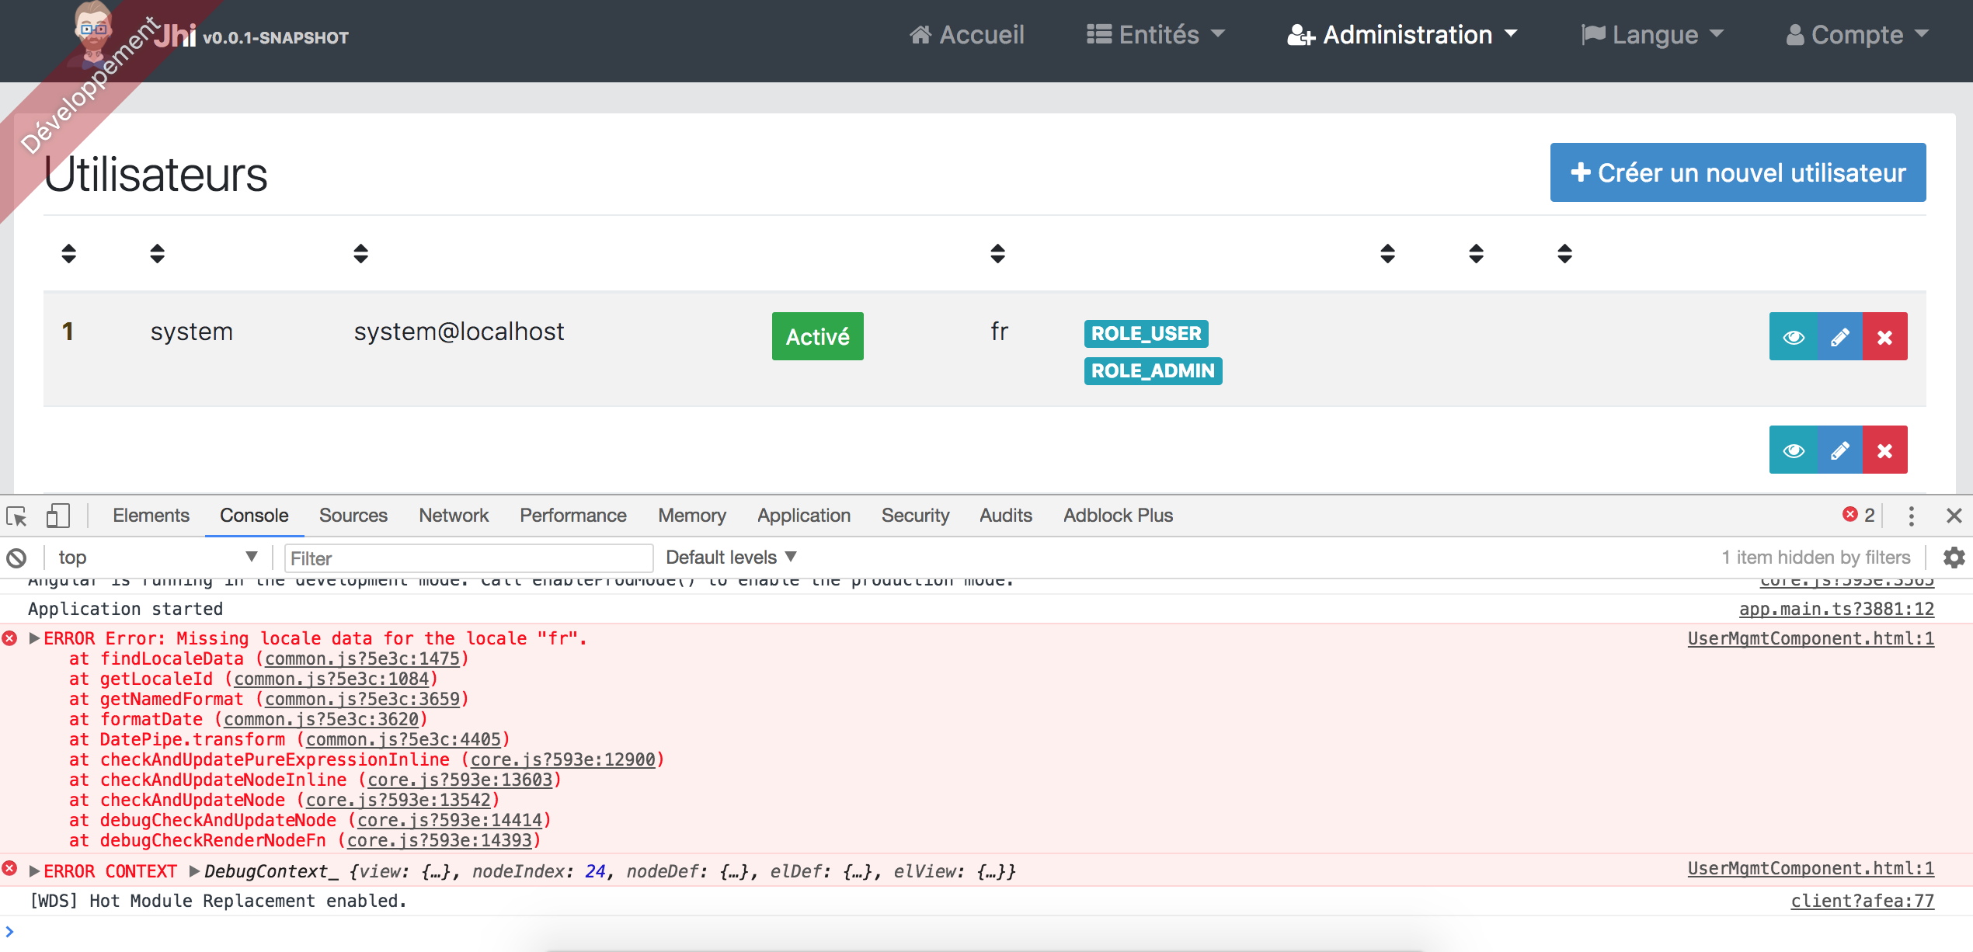Click the red error count badge showing 2
This screenshot has width=1973, height=952.
point(1860,515)
